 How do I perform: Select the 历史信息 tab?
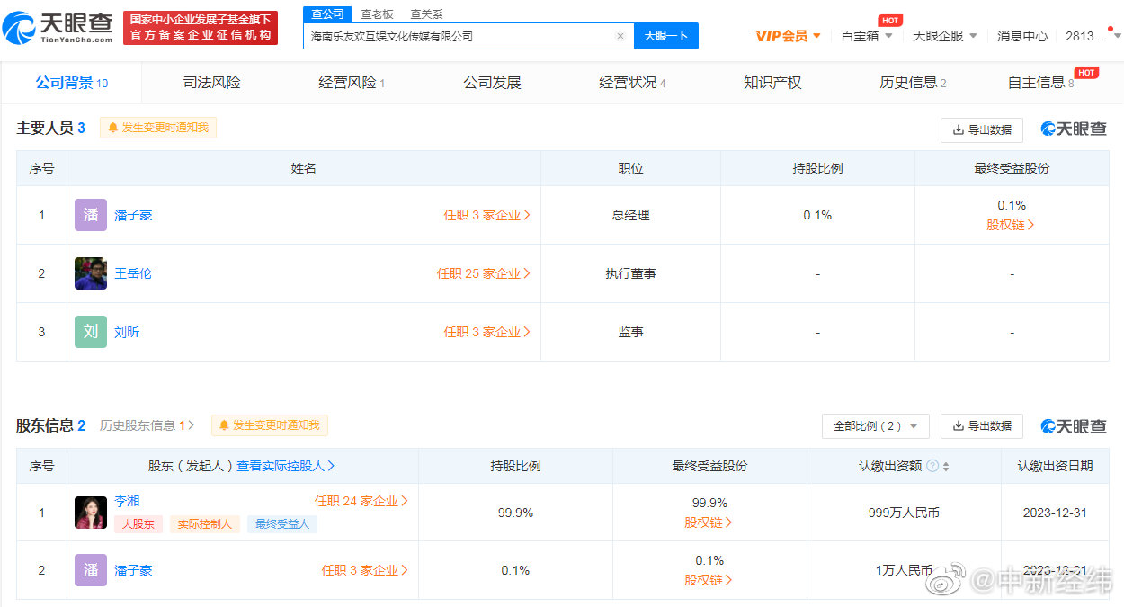click(913, 83)
